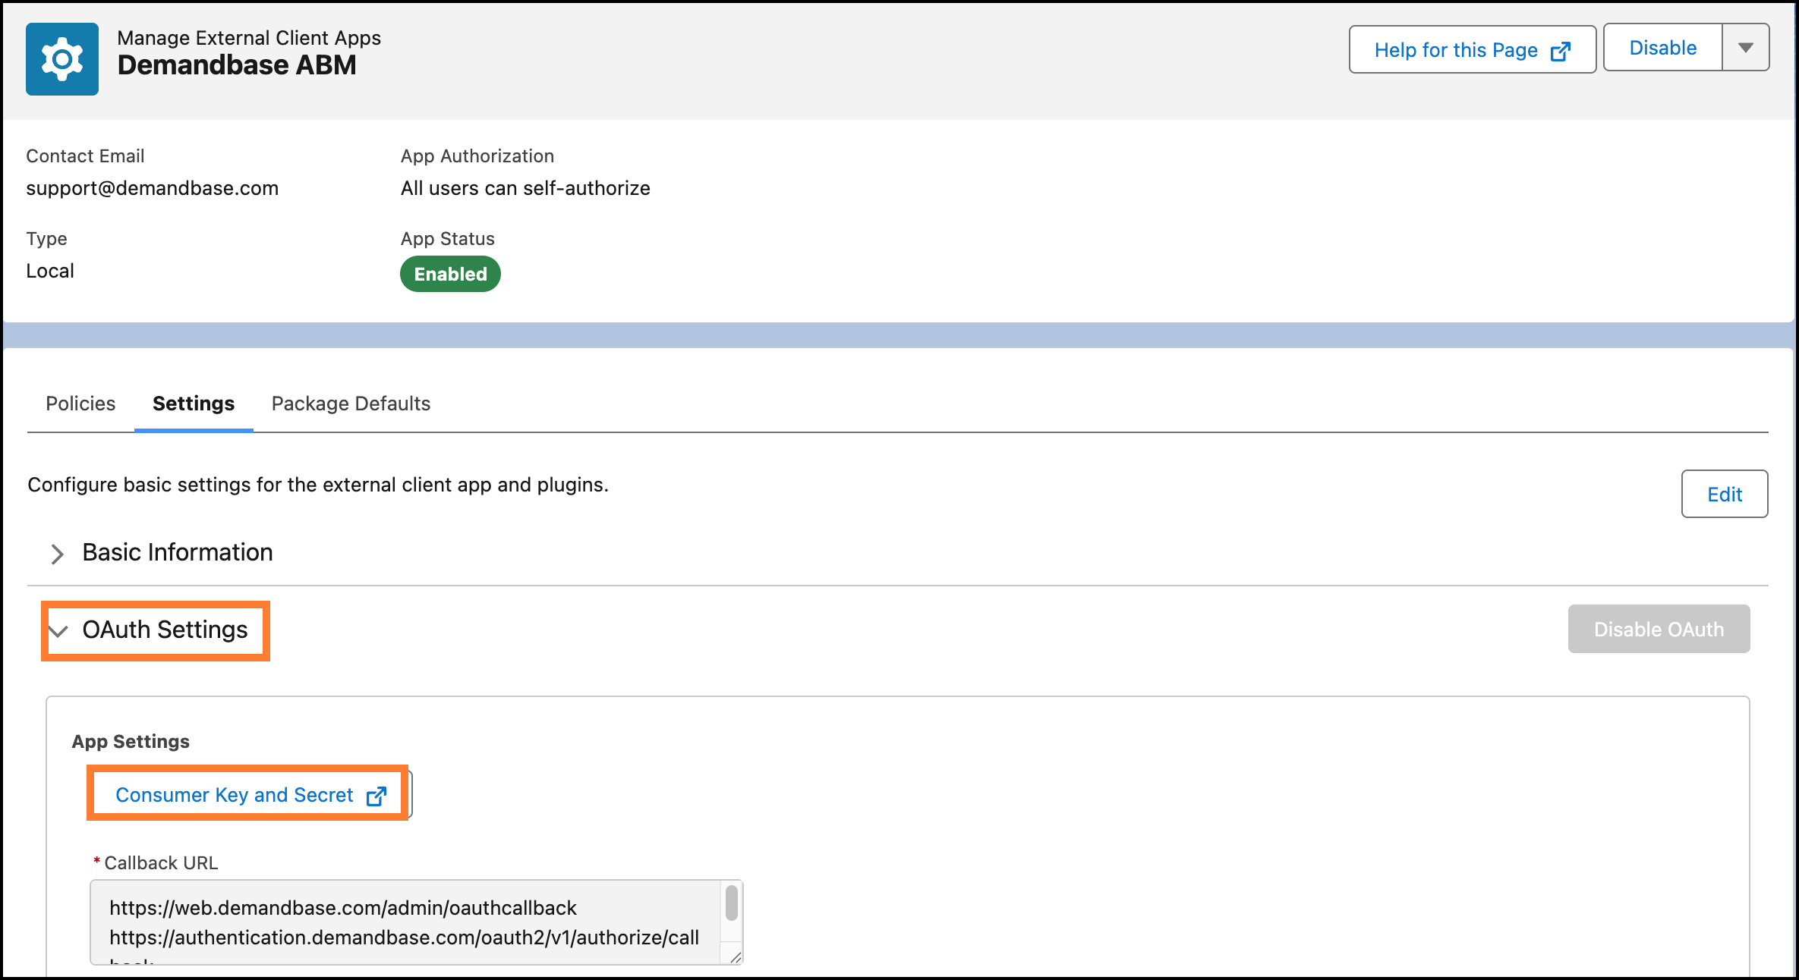
Task: Open the Package Defaults tab
Action: click(x=351, y=404)
